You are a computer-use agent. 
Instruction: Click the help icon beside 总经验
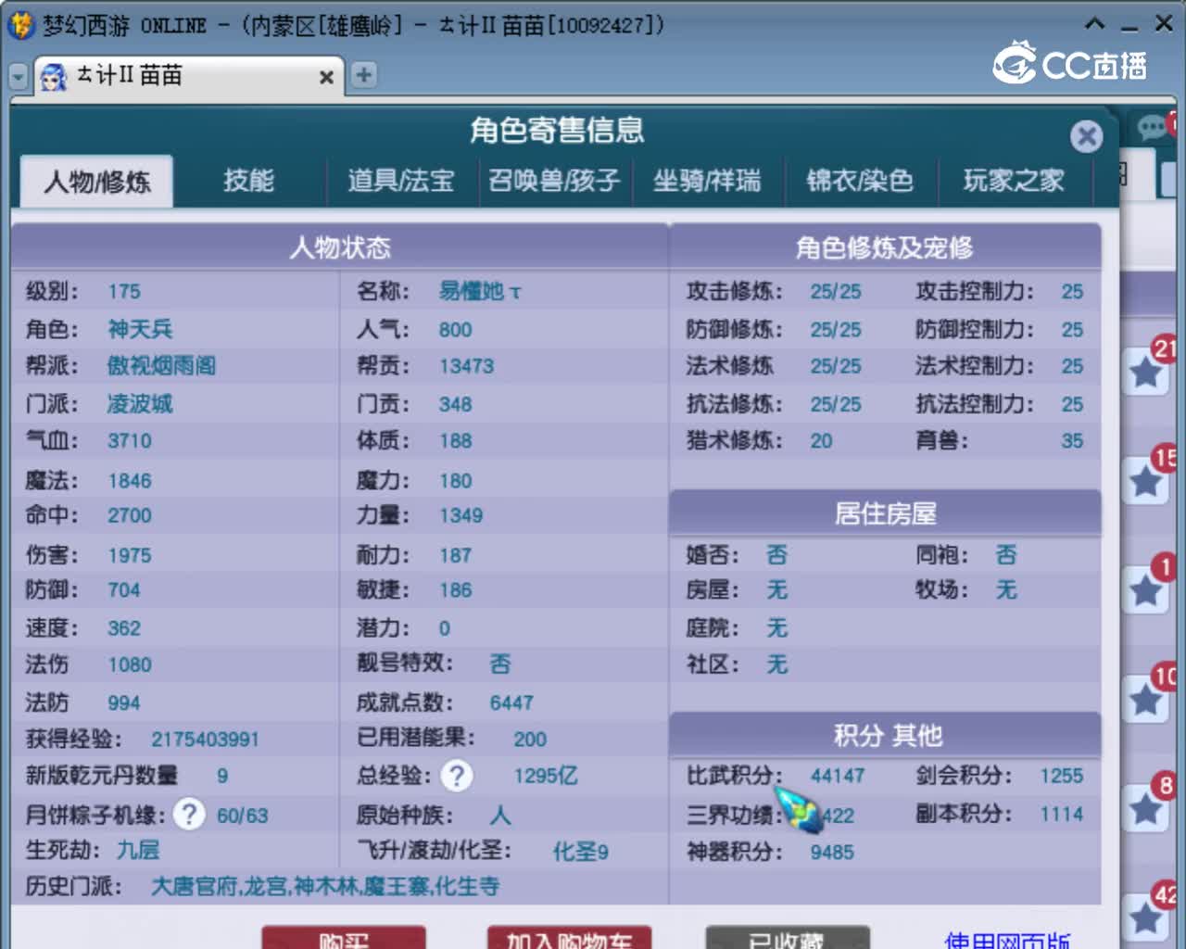coord(456,776)
